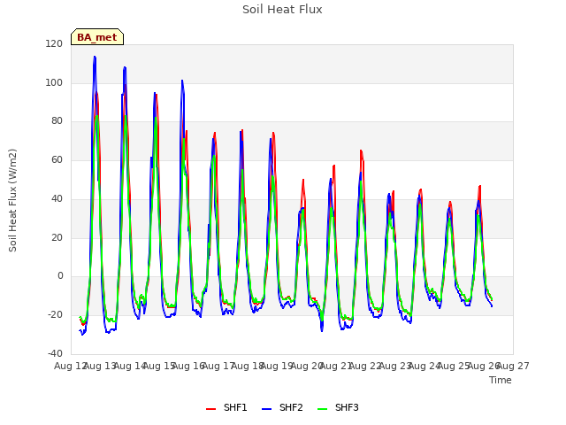Click the -20 y-axis tick label
This screenshot has width=566, height=425.
[55, 315]
